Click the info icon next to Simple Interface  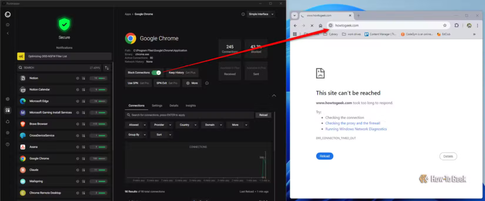coord(243,14)
